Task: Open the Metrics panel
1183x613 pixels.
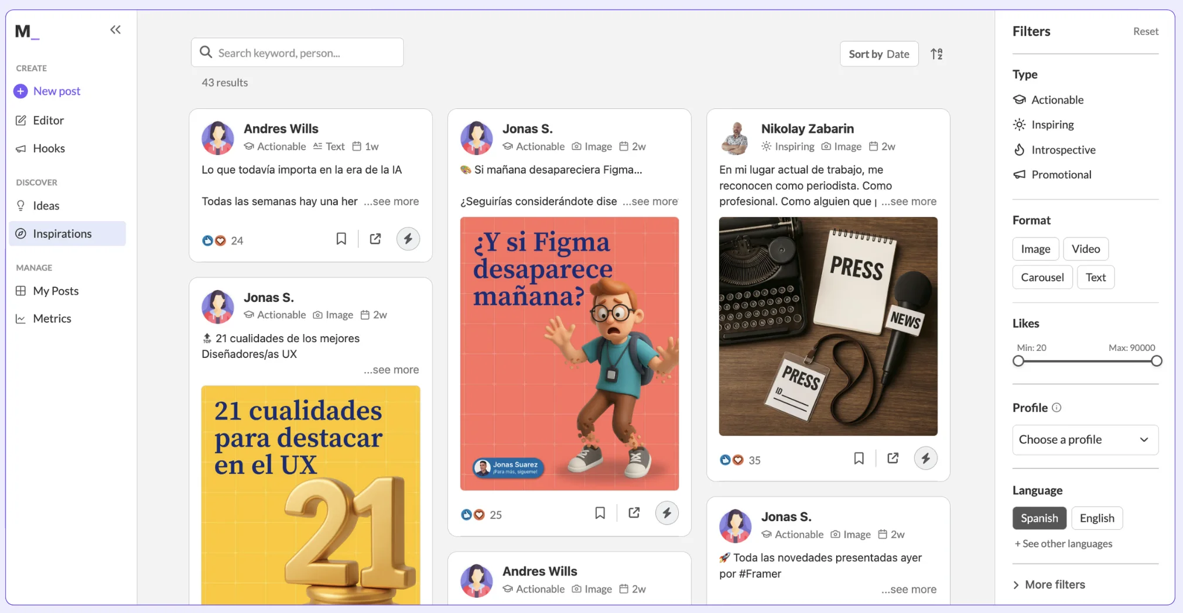Action: (52, 318)
